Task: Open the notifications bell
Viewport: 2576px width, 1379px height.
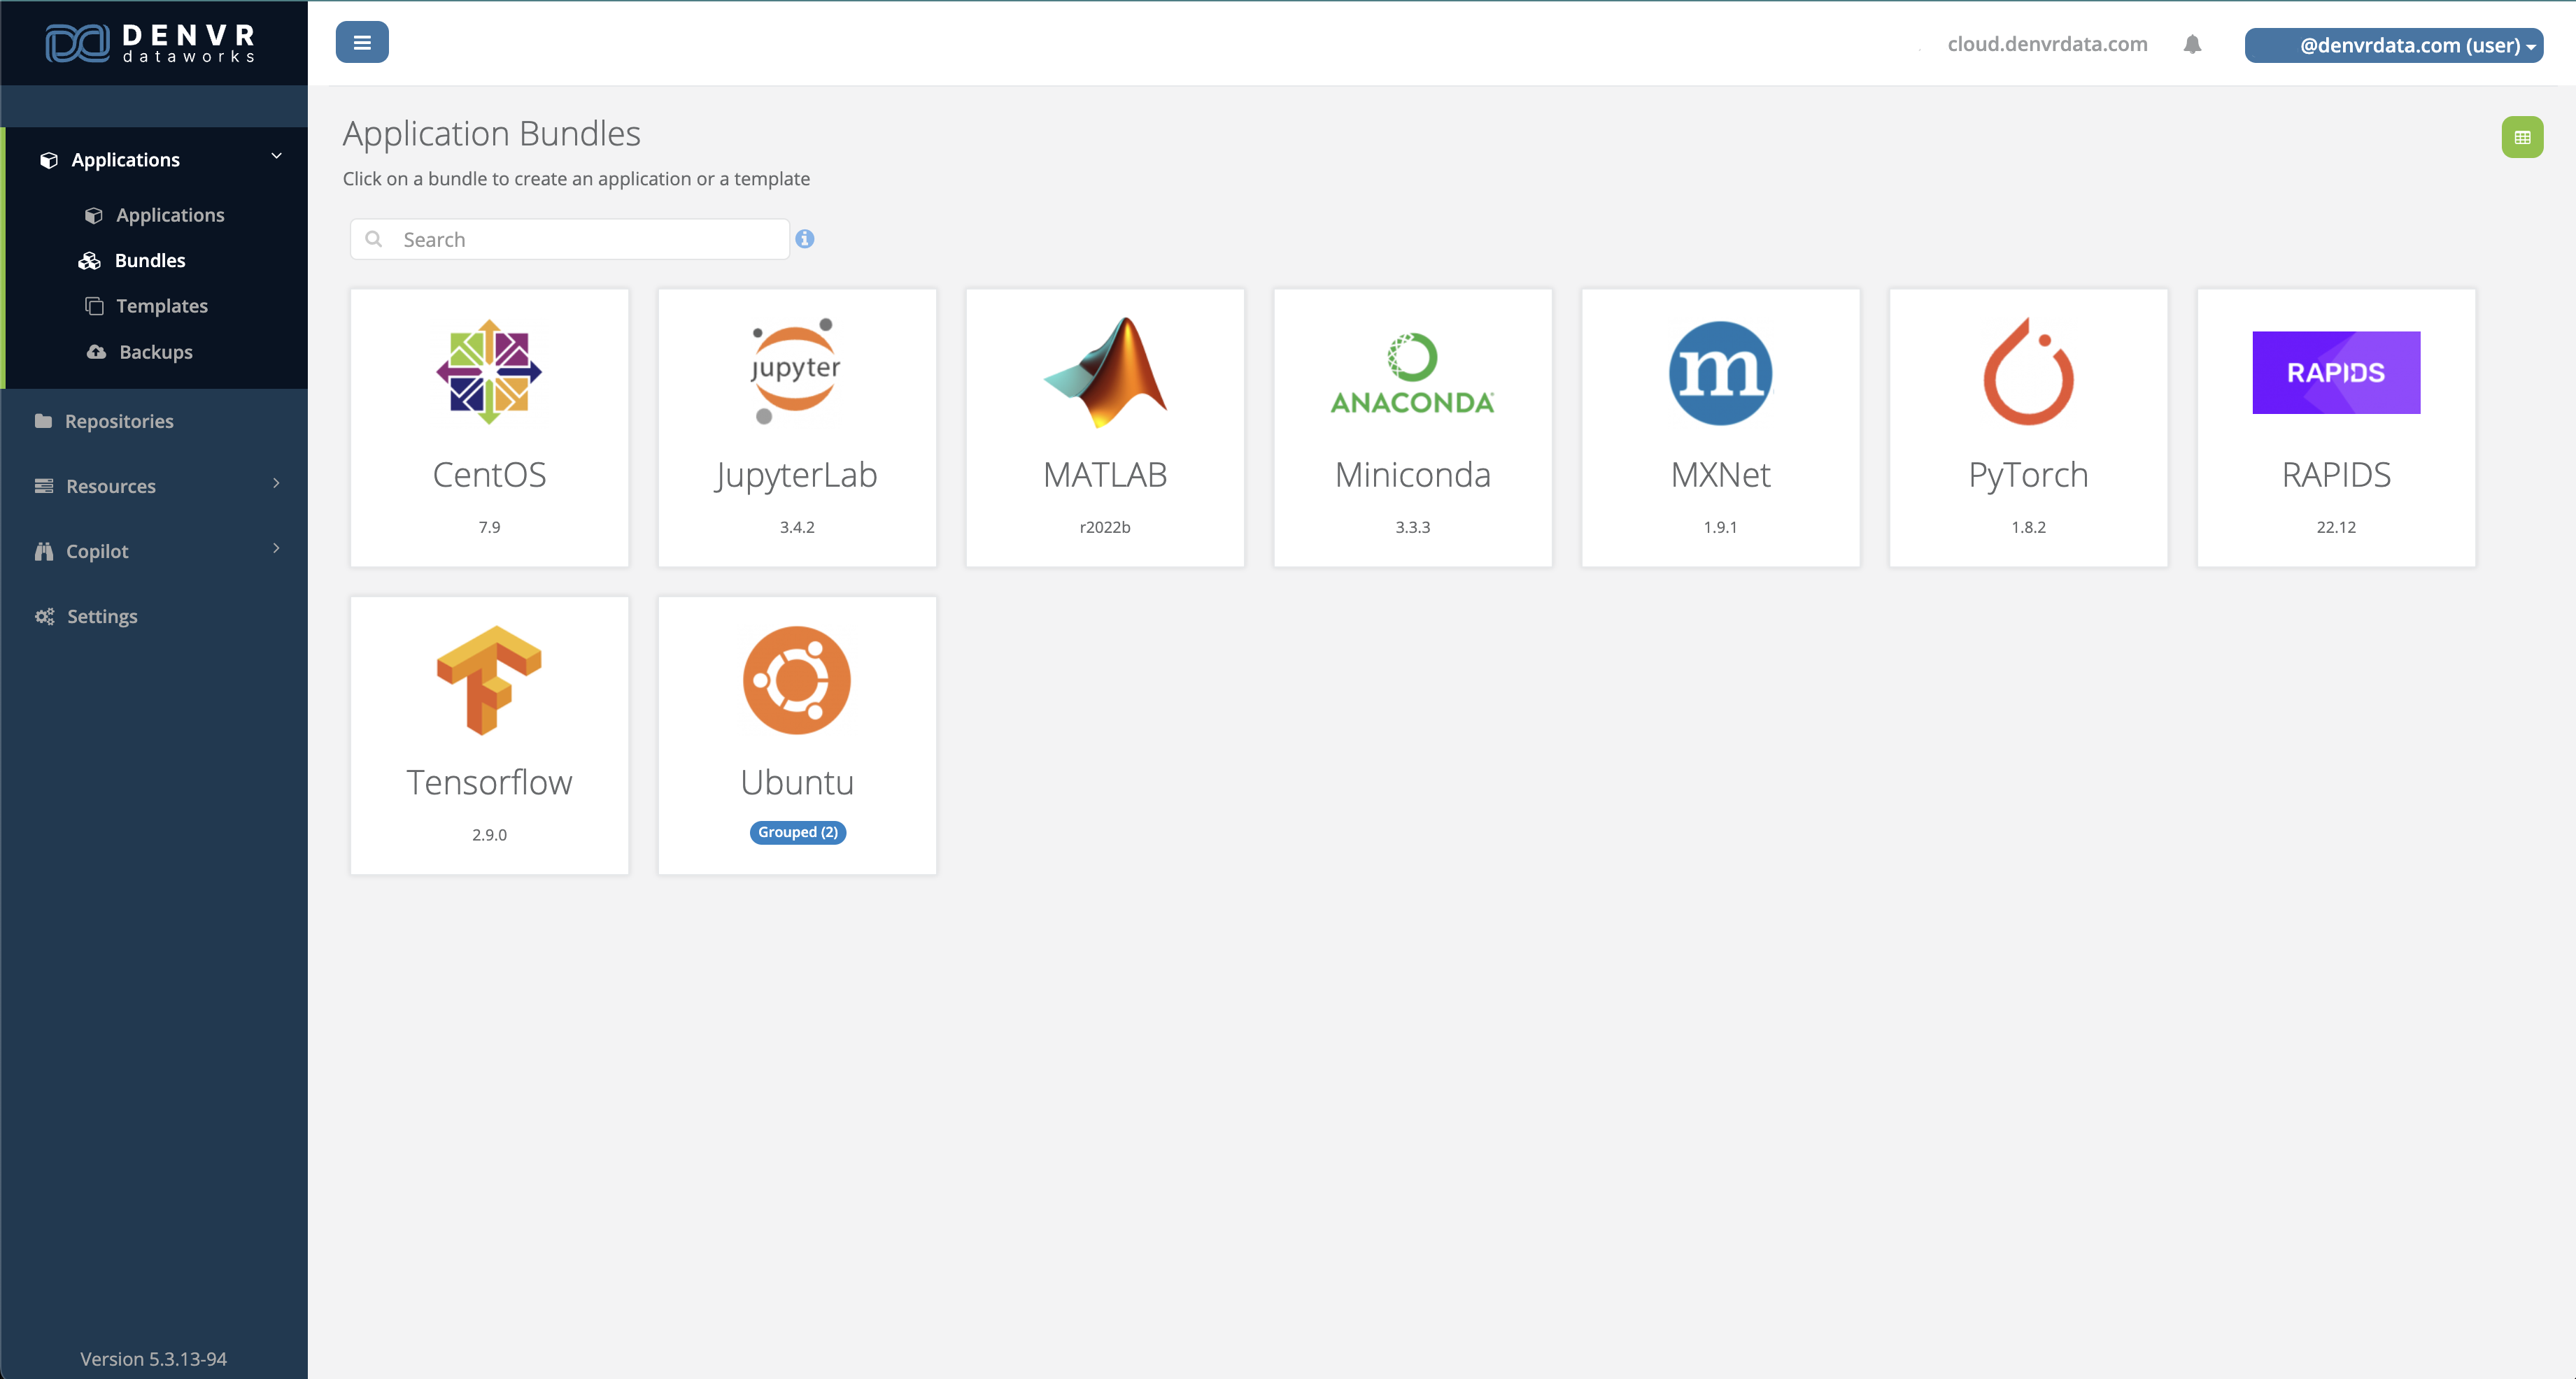Action: coord(2192,45)
